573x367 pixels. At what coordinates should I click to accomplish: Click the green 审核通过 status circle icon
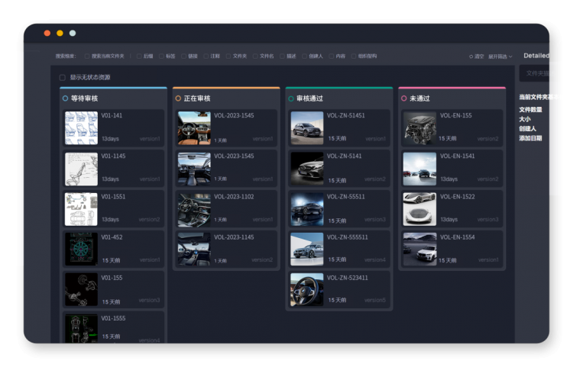pyautogui.click(x=291, y=99)
